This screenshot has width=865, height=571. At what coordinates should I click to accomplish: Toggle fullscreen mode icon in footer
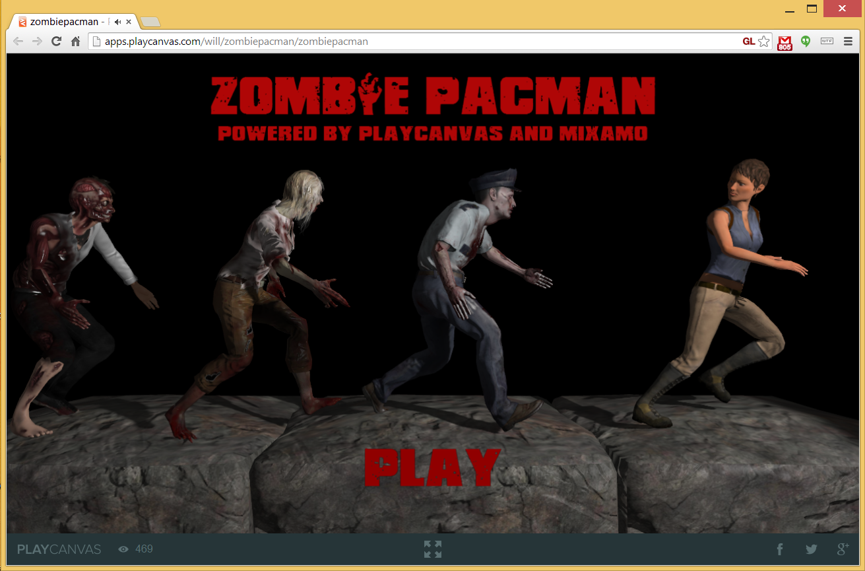tap(433, 549)
